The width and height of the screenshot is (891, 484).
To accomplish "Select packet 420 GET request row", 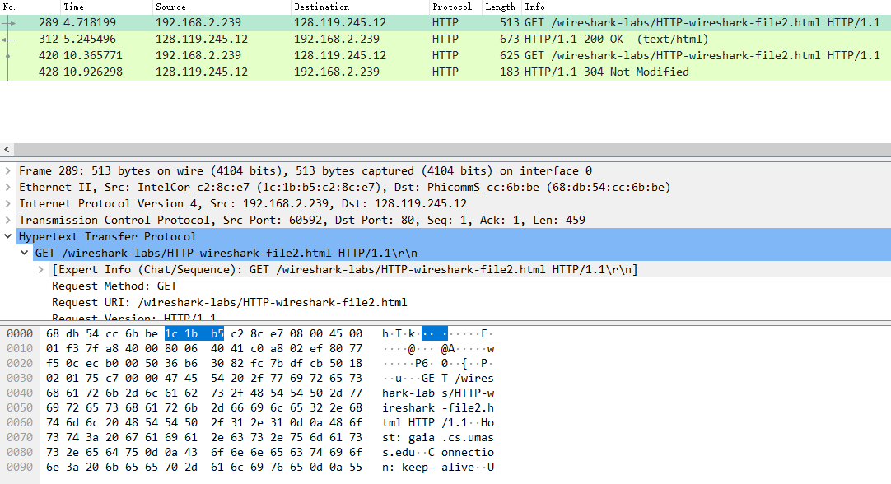I will pyautogui.click(x=445, y=56).
